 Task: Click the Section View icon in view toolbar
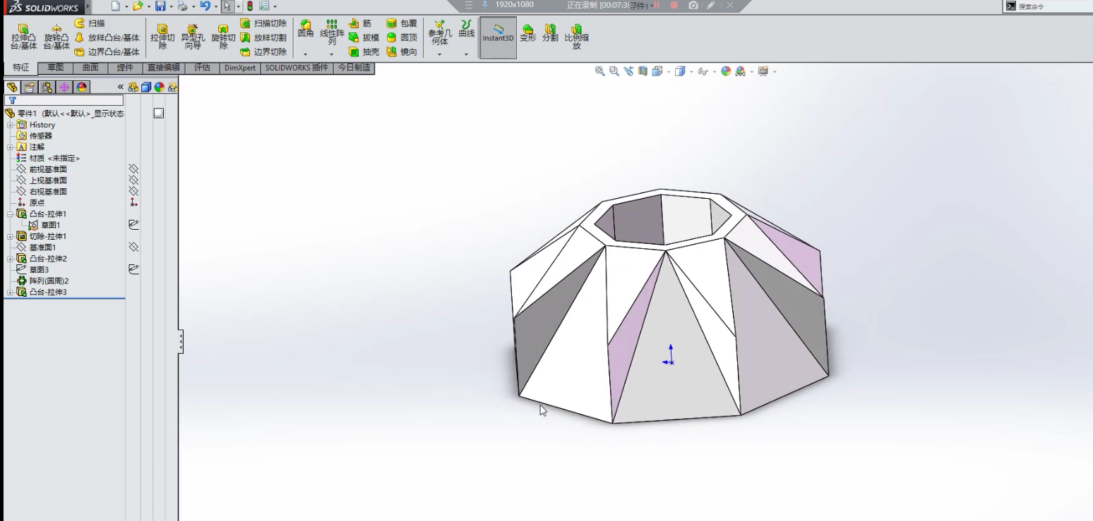643,71
